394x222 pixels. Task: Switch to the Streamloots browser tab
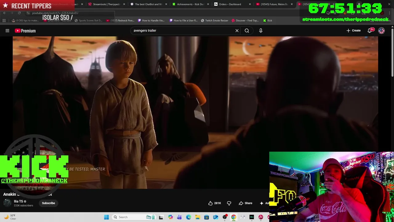click(x=106, y=4)
